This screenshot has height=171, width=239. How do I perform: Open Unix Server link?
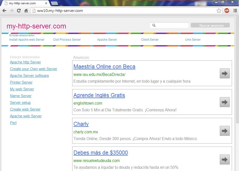click(193, 40)
